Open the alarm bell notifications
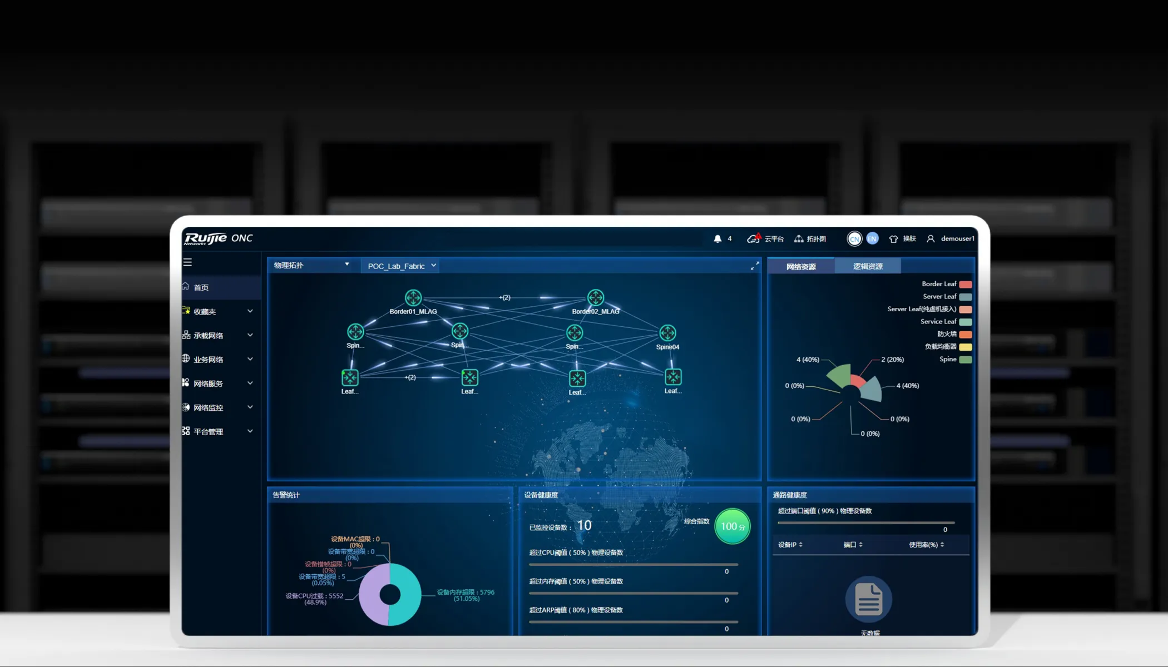Image resolution: width=1168 pixels, height=667 pixels. [x=717, y=238]
